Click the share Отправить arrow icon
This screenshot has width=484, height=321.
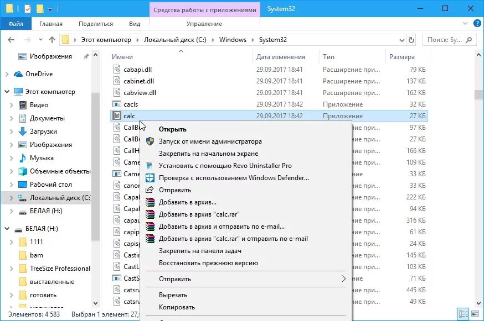pos(150,190)
